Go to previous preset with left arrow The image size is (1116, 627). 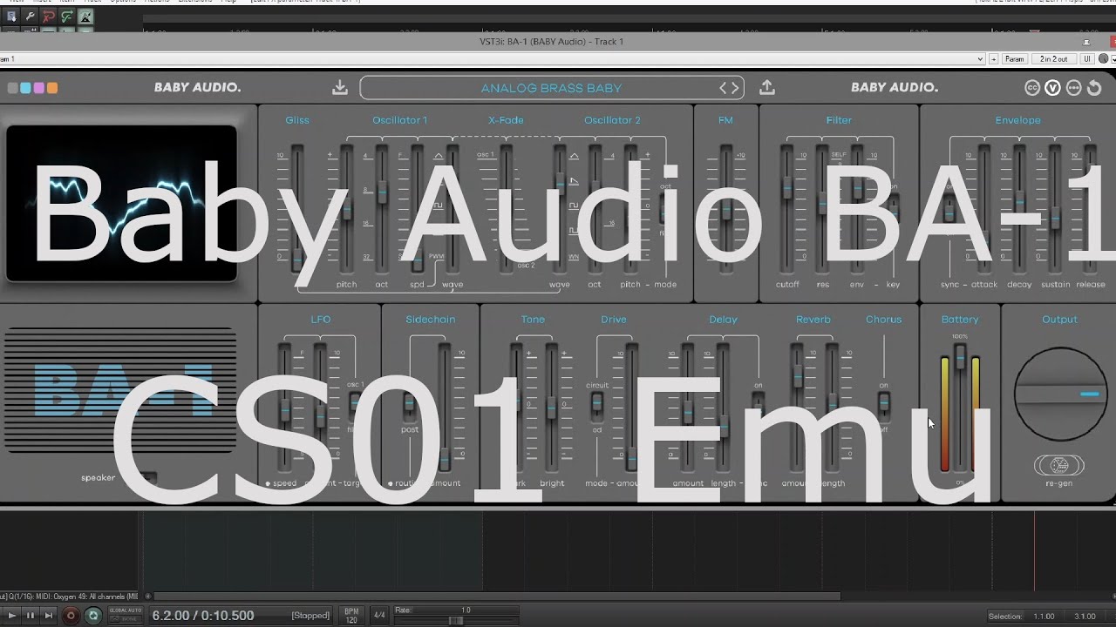coord(723,88)
